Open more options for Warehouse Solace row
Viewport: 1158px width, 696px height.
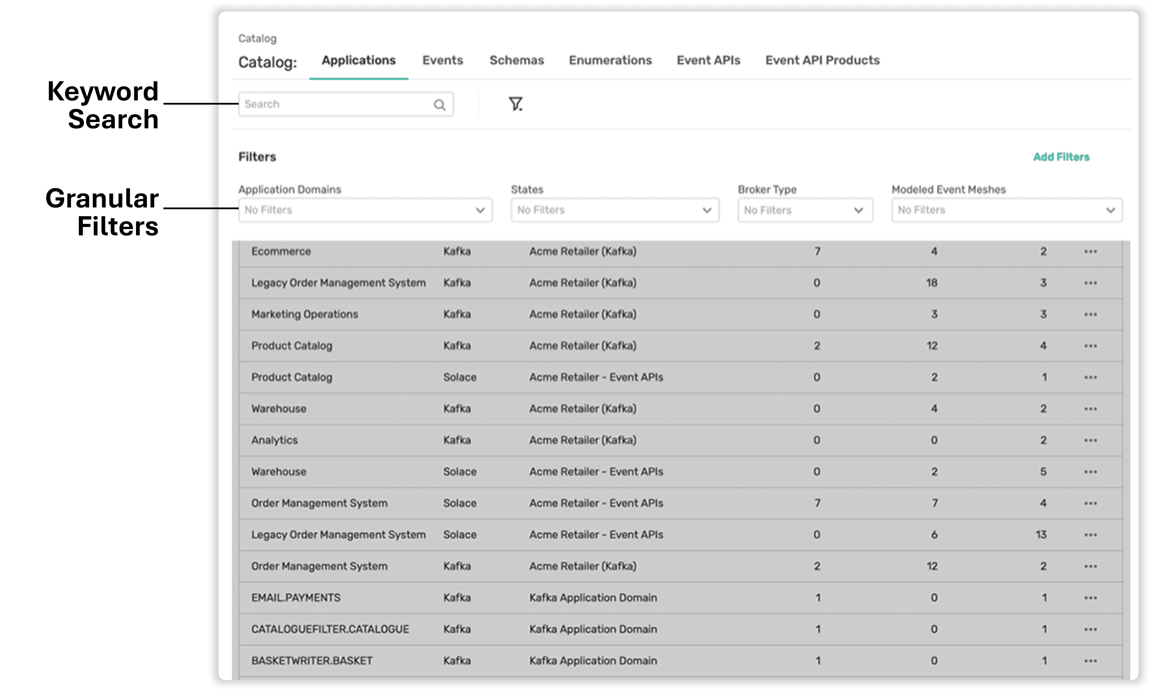pyautogui.click(x=1090, y=472)
